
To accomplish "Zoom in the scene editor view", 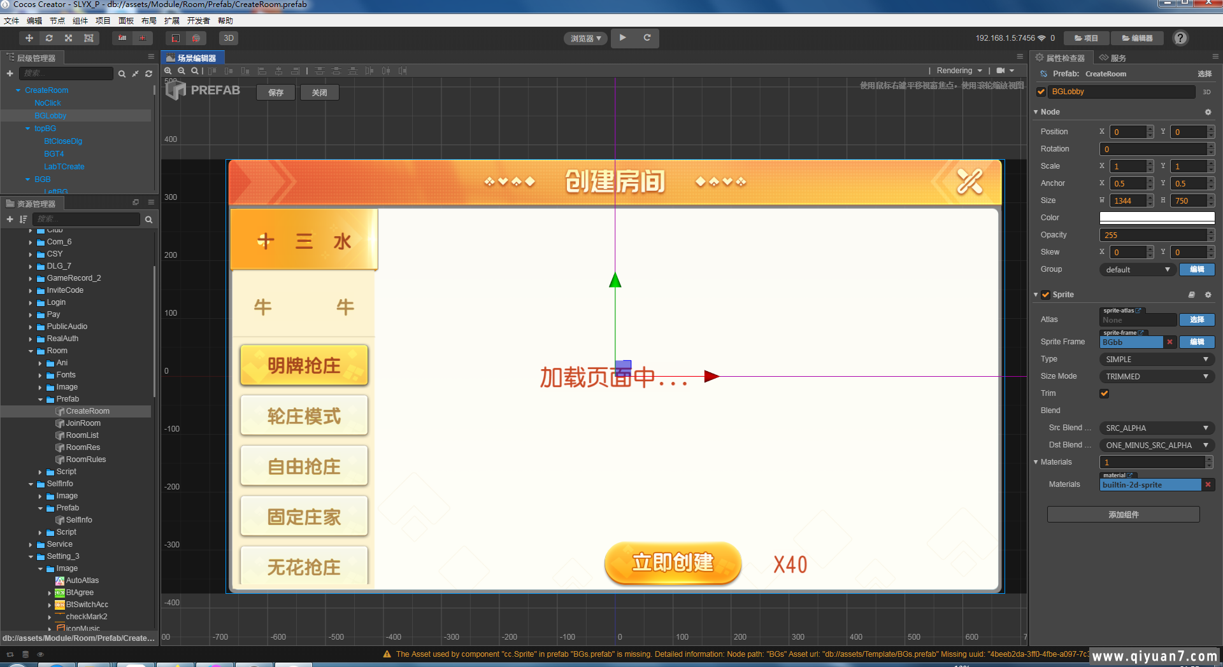I will coord(168,71).
